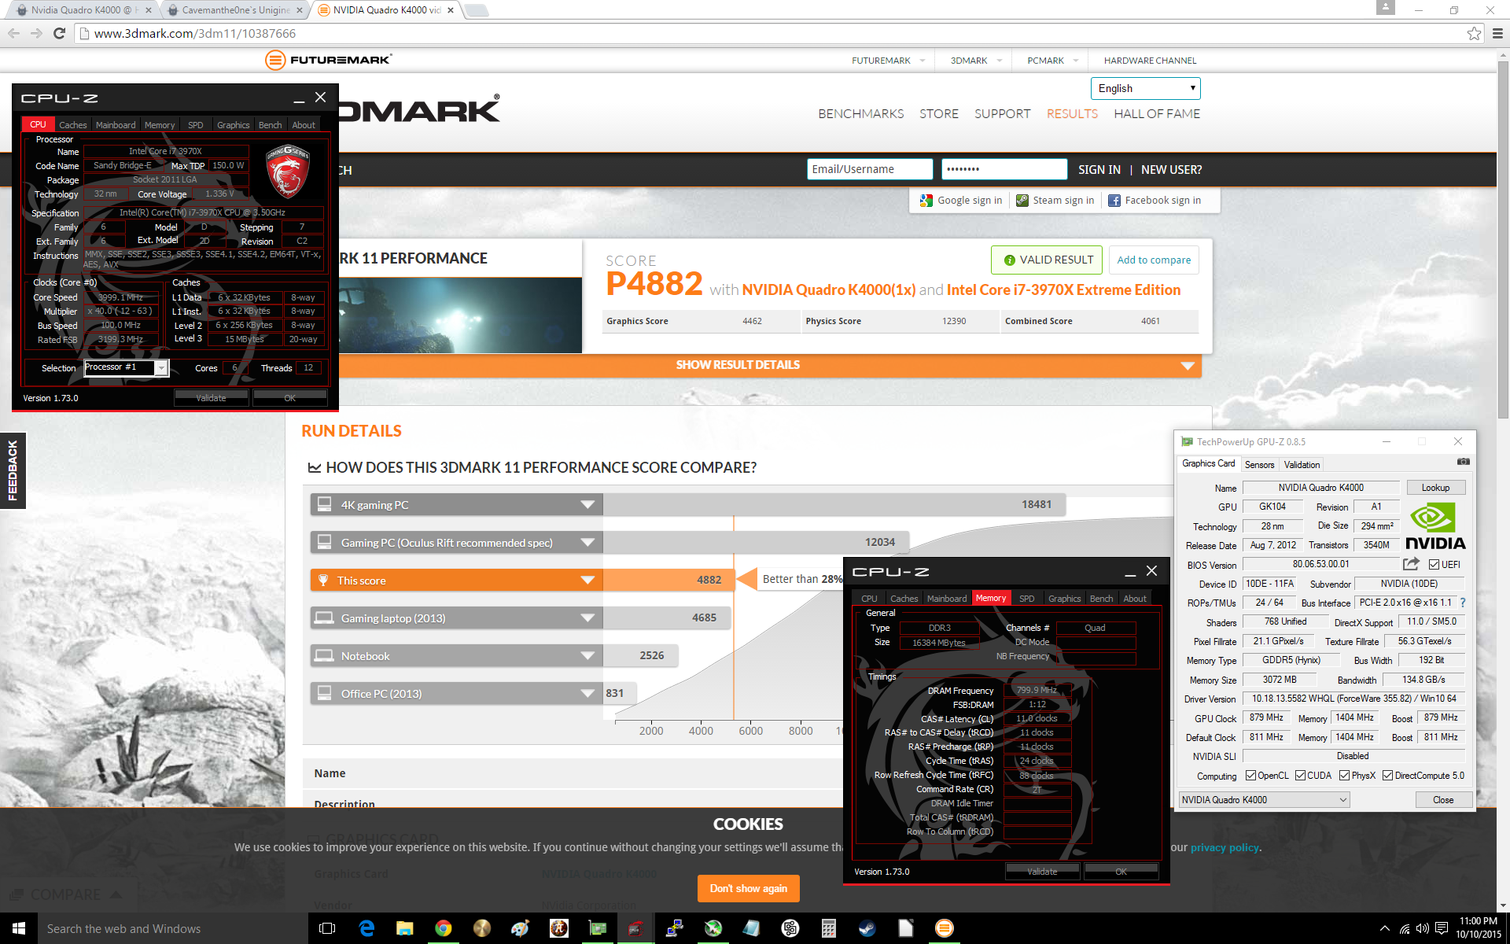
Task: Expand the 4K gaming PC comparison row
Action: tap(587, 505)
